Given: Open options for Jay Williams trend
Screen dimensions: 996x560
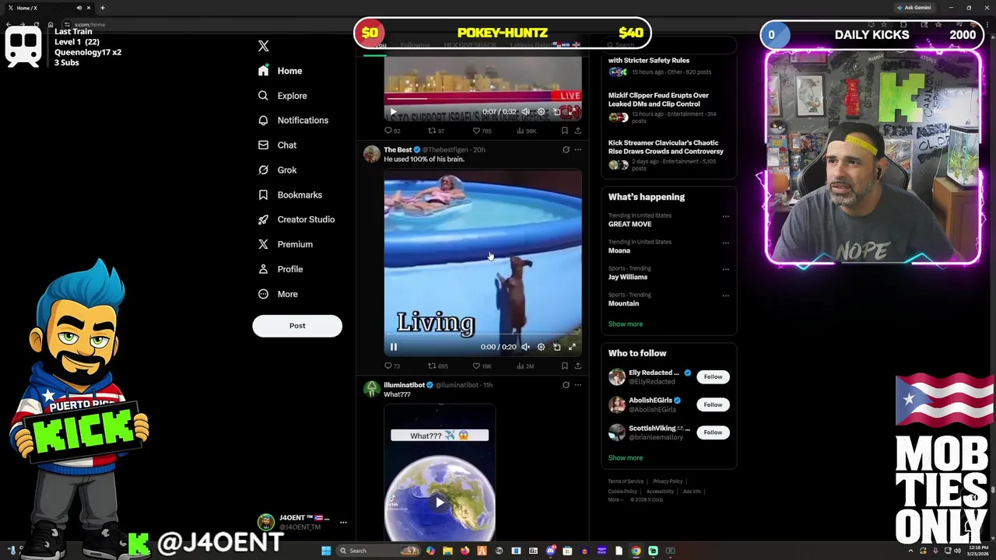Looking at the screenshot, I should coord(725,269).
